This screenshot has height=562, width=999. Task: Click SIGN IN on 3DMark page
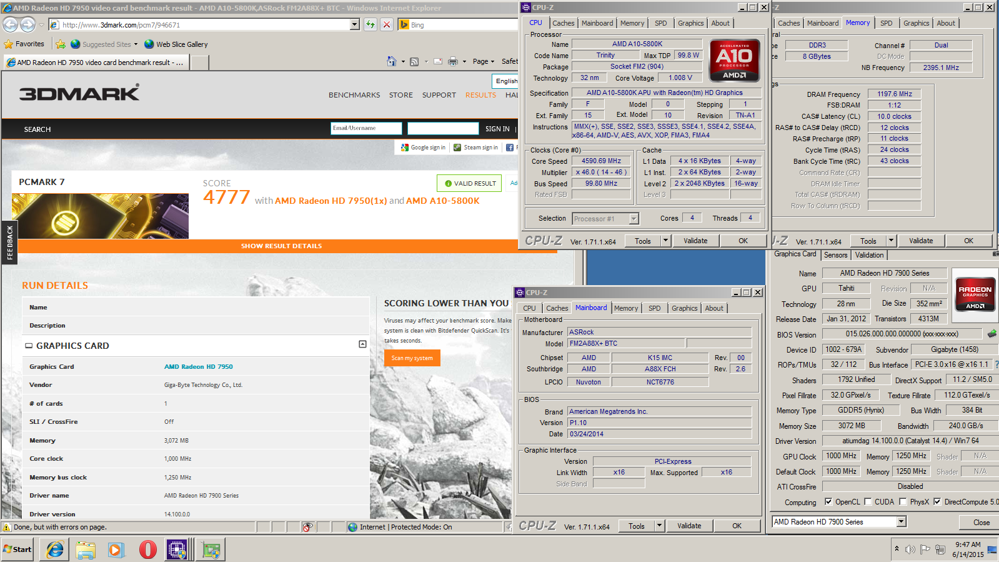pos(497,129)
